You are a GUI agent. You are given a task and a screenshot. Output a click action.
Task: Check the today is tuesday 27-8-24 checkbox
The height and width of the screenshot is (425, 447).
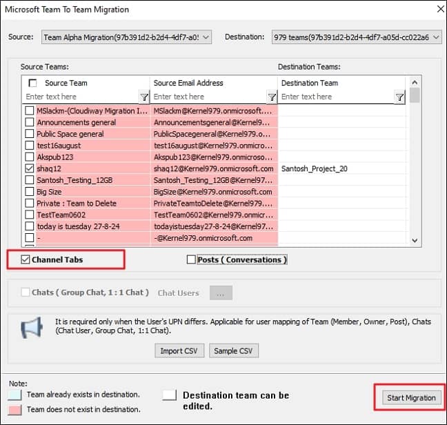point(30,226)
